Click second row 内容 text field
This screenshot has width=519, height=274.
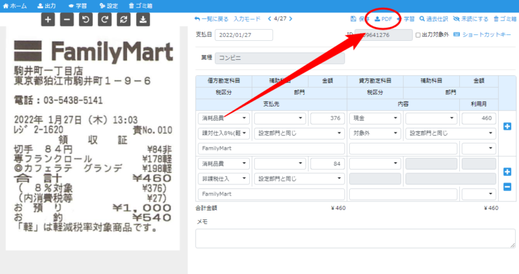[403, 194]
